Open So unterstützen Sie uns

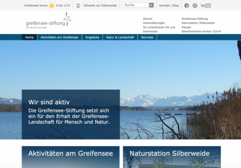(159, 27)
